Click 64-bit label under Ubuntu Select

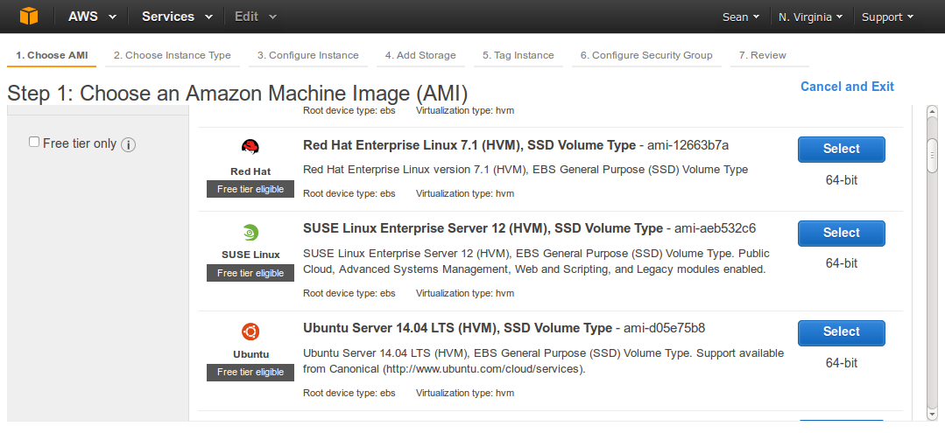[x=842, y=363]
